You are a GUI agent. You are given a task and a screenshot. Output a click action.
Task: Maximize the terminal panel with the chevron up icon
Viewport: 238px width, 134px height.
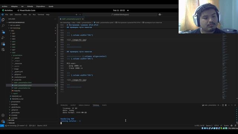[x=232, y=105]
